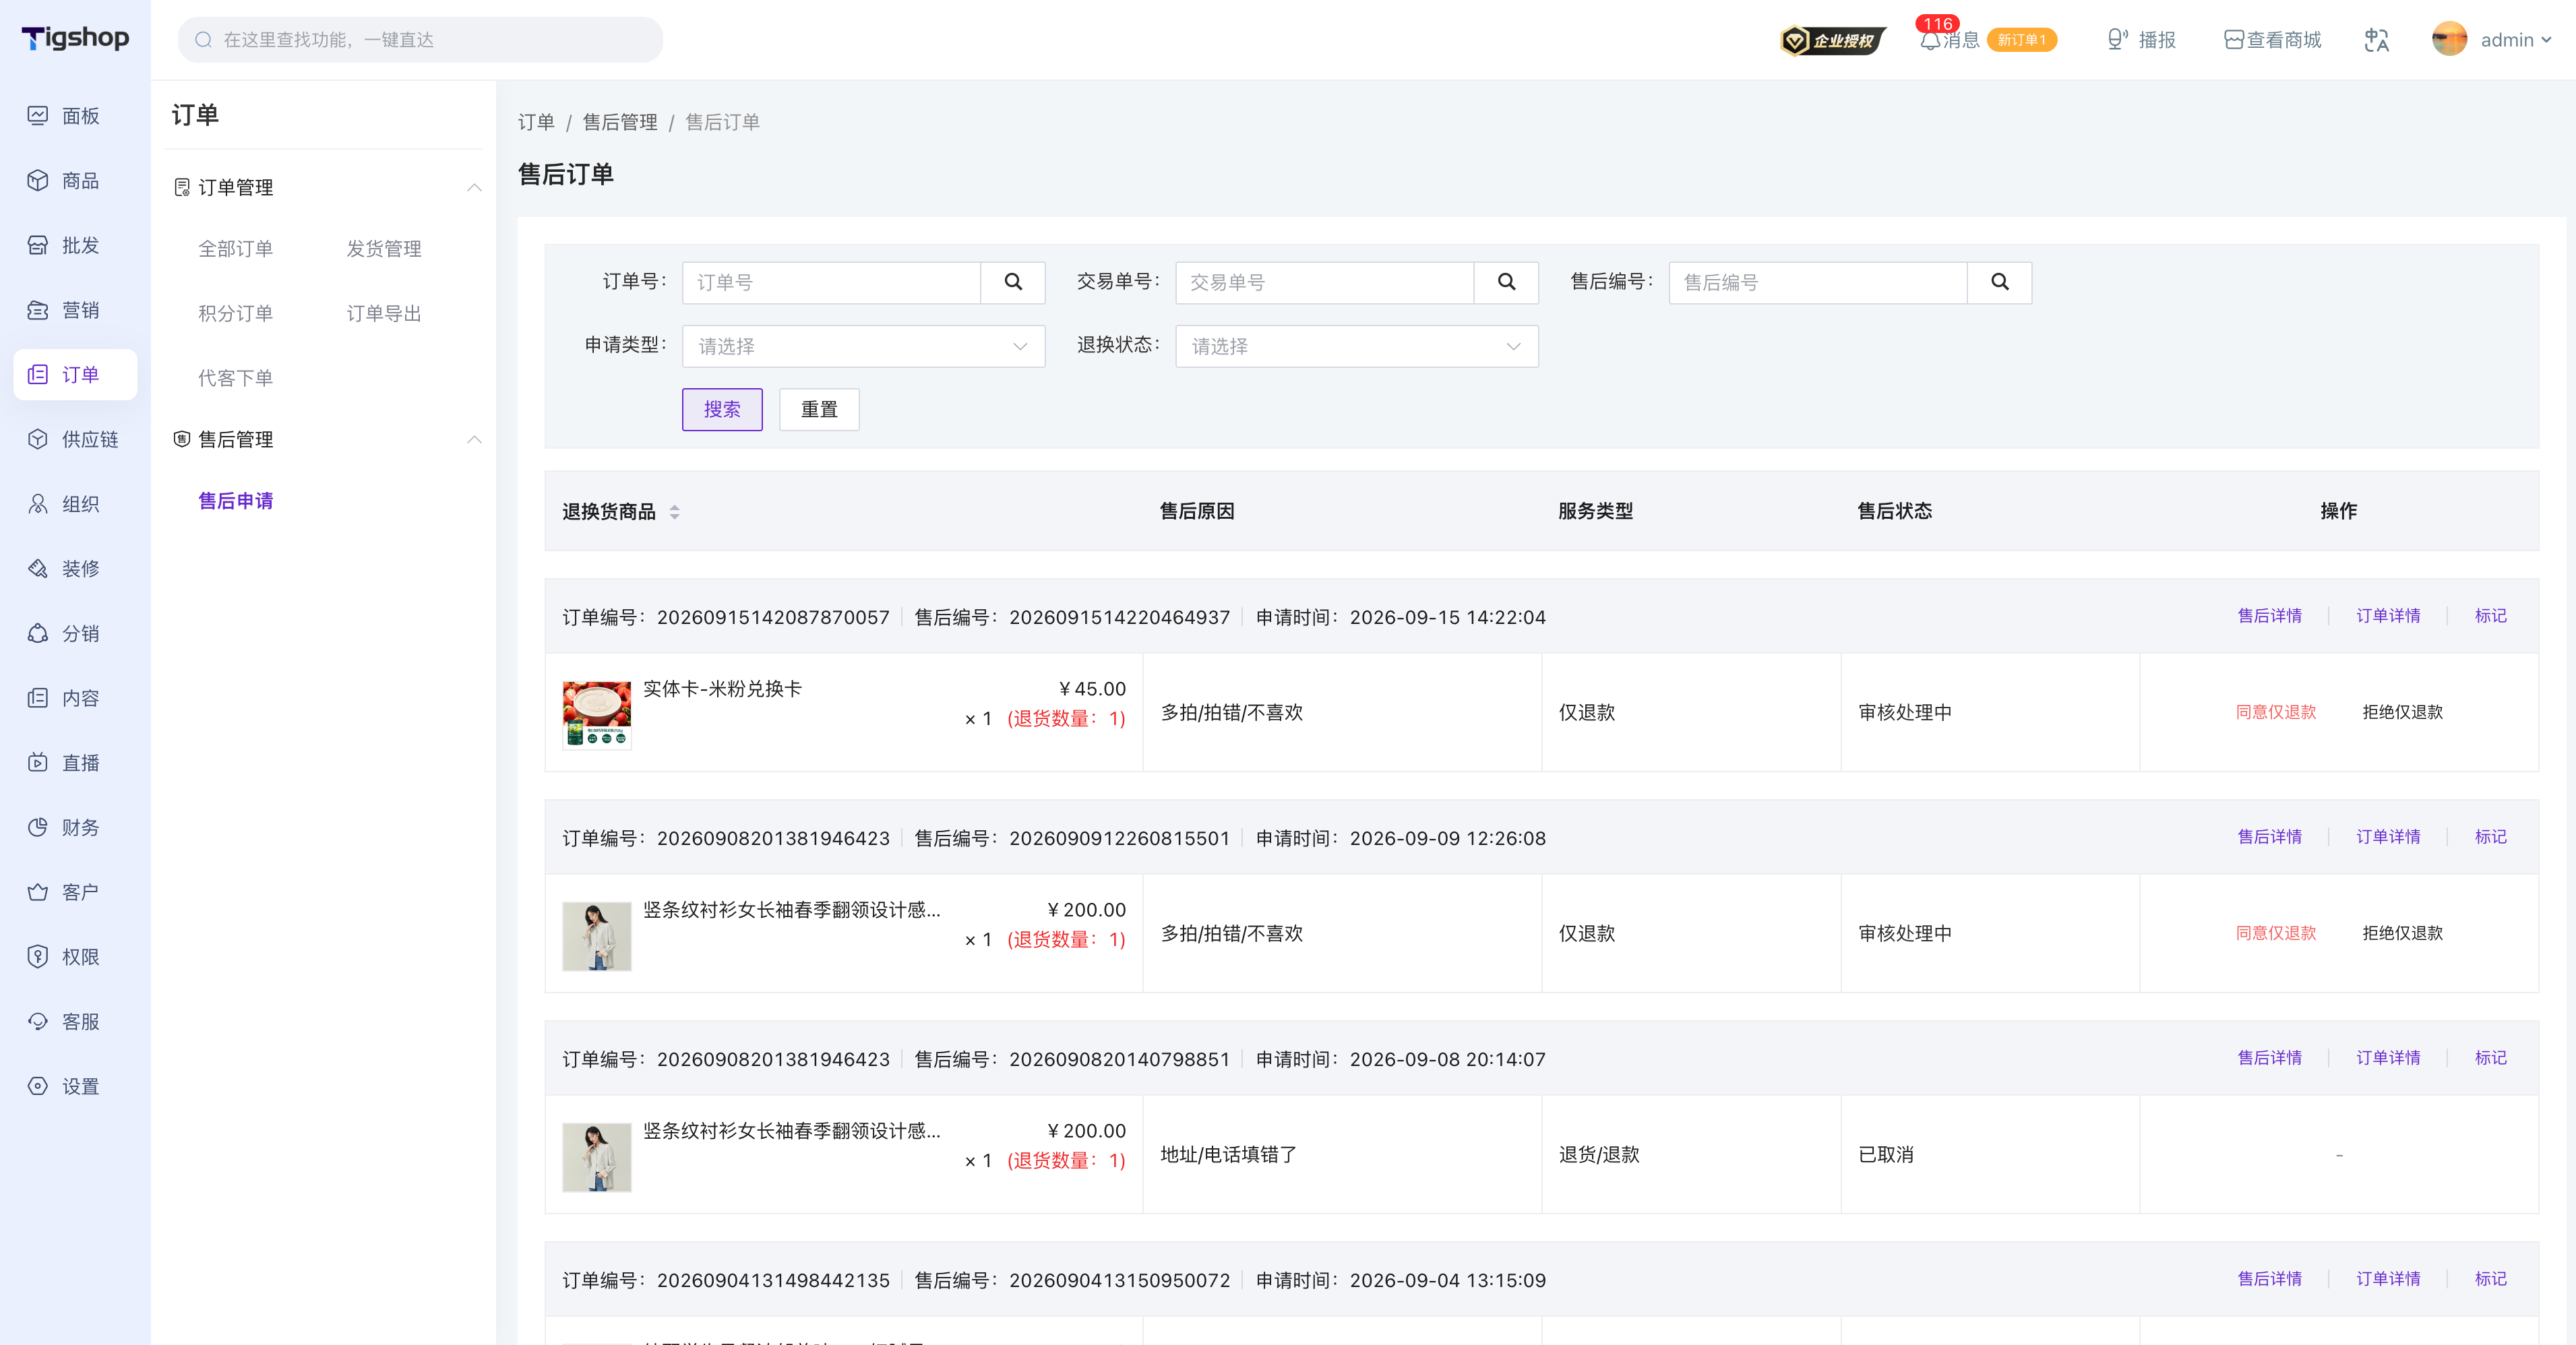Click 拒绝仅退款 for 2026-09-09 shirt order

coord(2402,933)
